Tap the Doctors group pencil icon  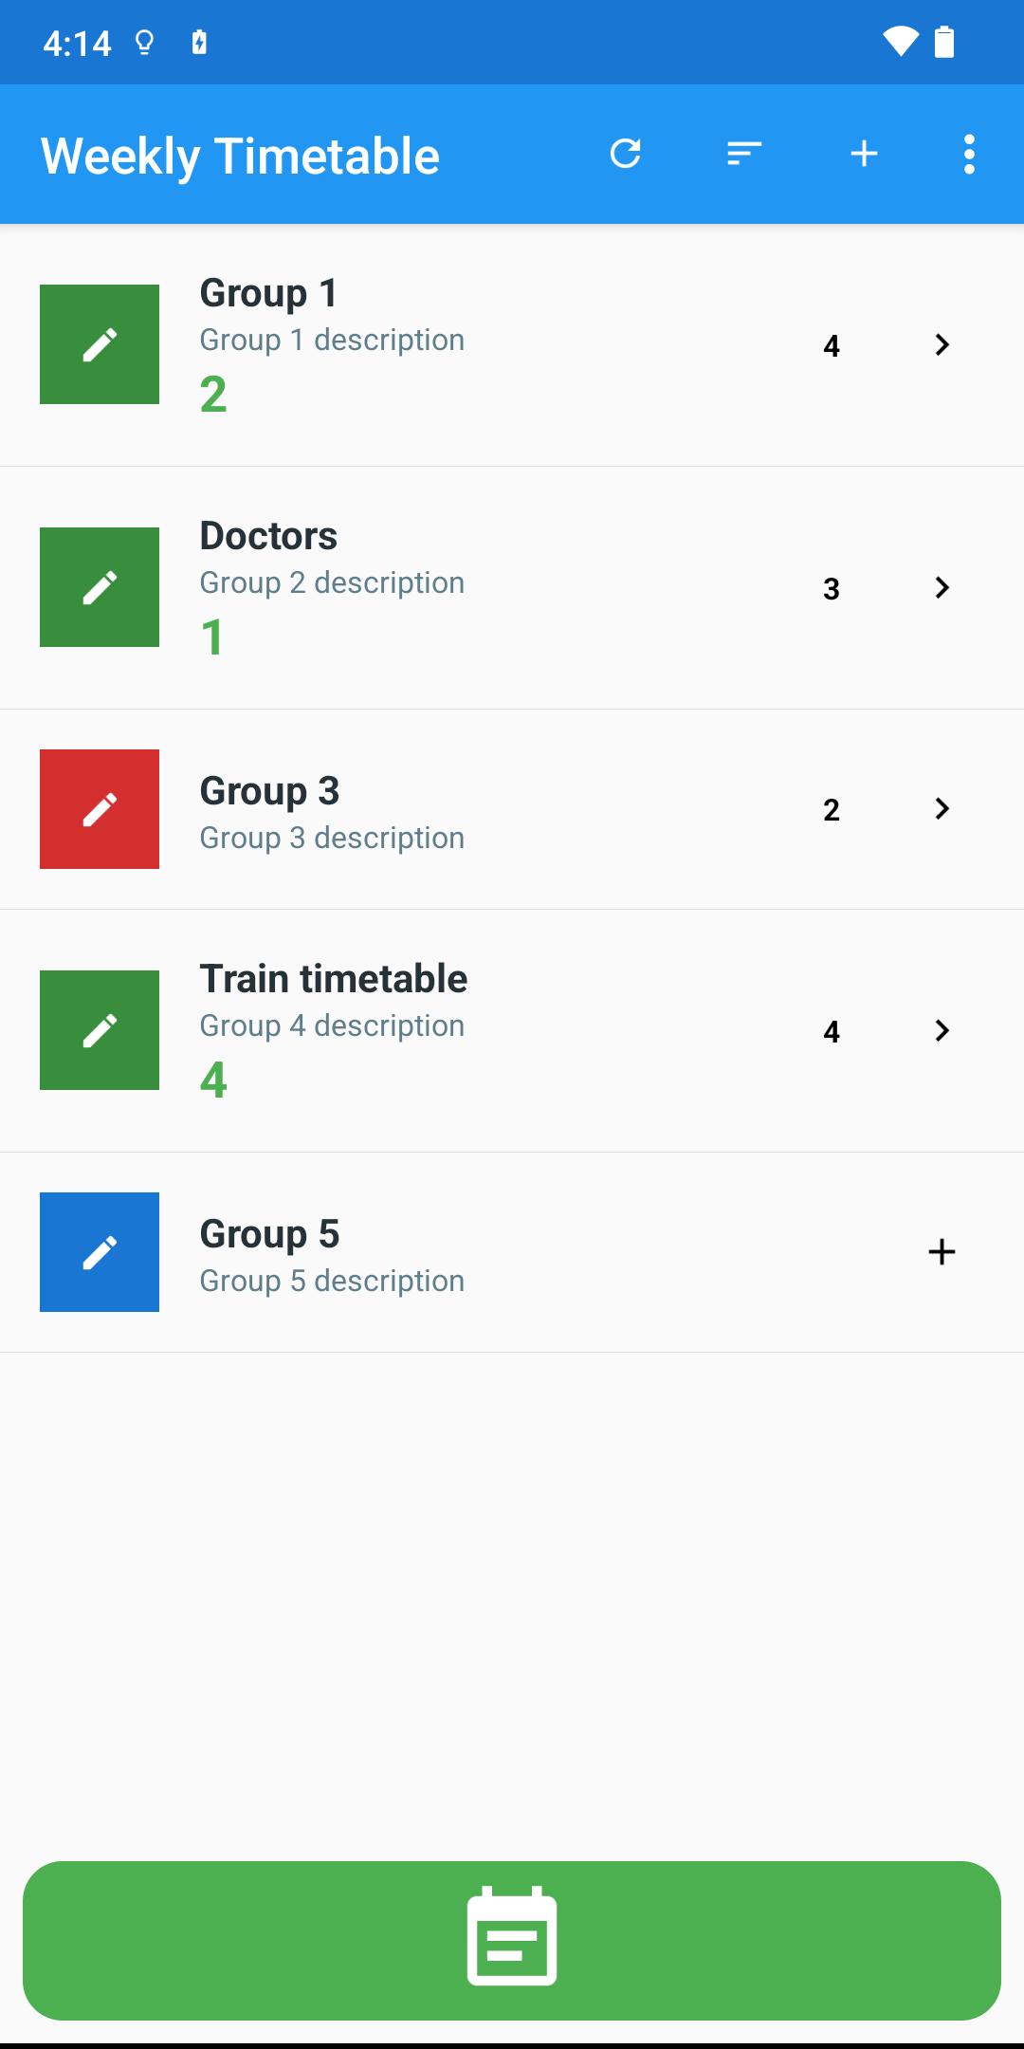(100, 587)
